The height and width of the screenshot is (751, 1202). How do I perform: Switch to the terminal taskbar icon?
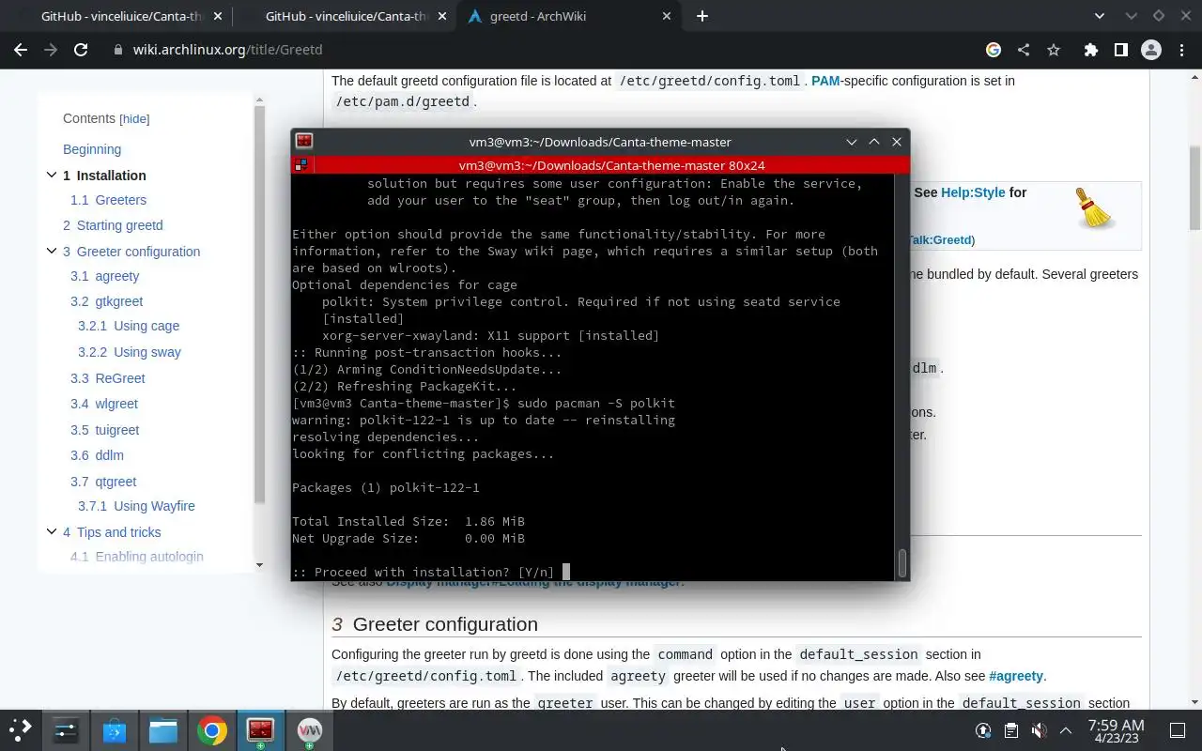point(260,729)
